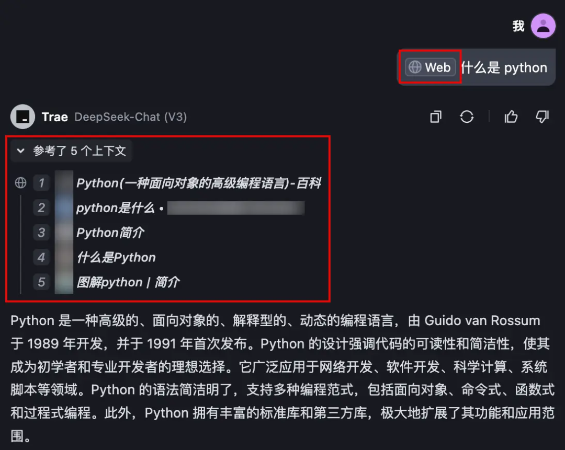
Task: Click the favicon thumbnail of reference 2
Action: tap(64, 207)
